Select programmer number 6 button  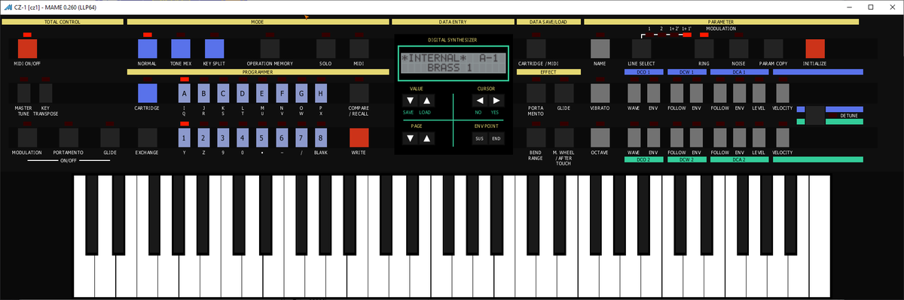click(282, 138)
